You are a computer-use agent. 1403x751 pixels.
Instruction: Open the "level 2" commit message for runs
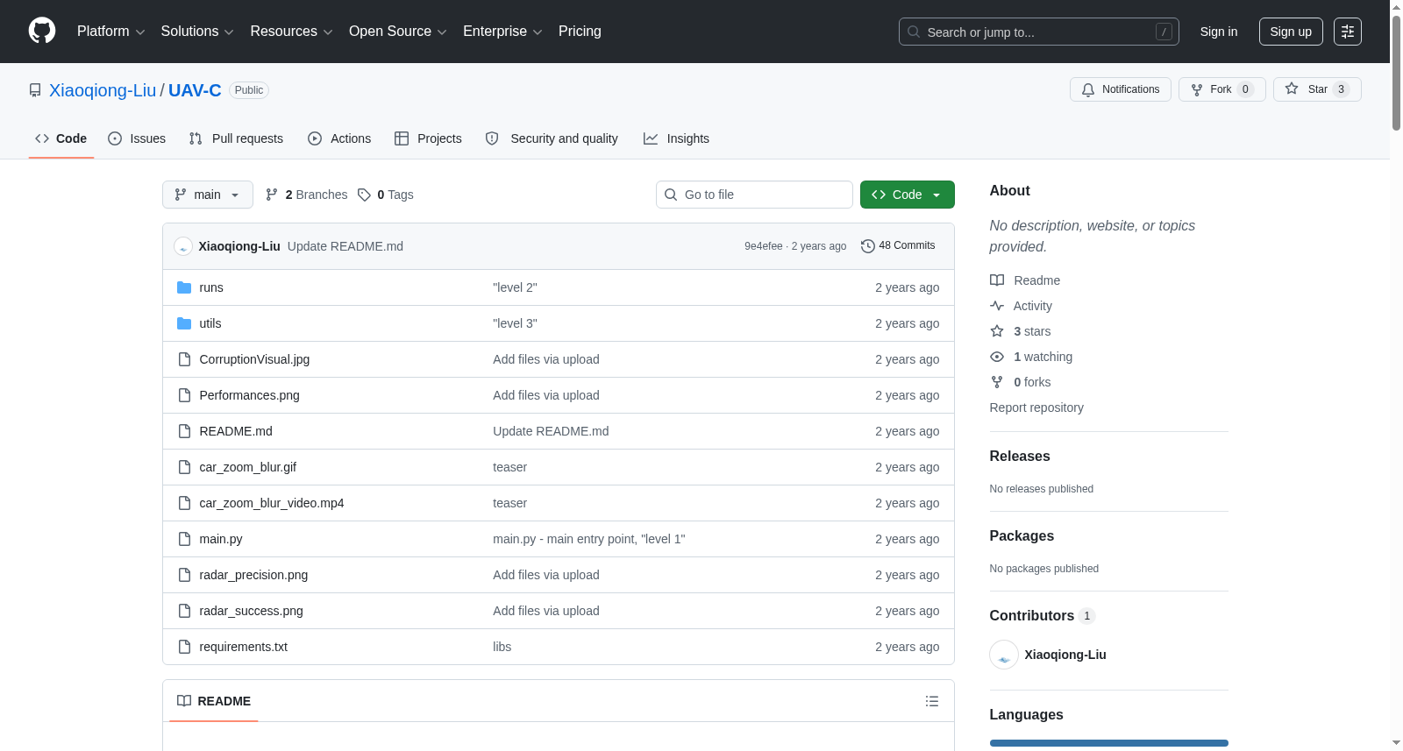[x=515, y=287]
